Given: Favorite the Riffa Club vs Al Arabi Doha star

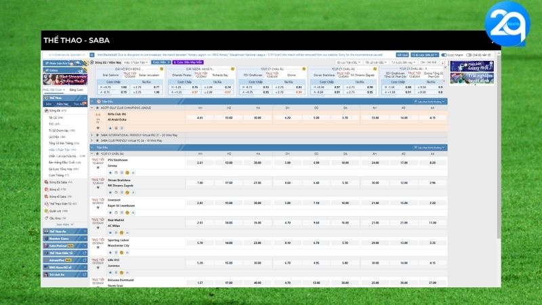Looking at the screenshot, I should pyautogui.click(x=98, y=128).
